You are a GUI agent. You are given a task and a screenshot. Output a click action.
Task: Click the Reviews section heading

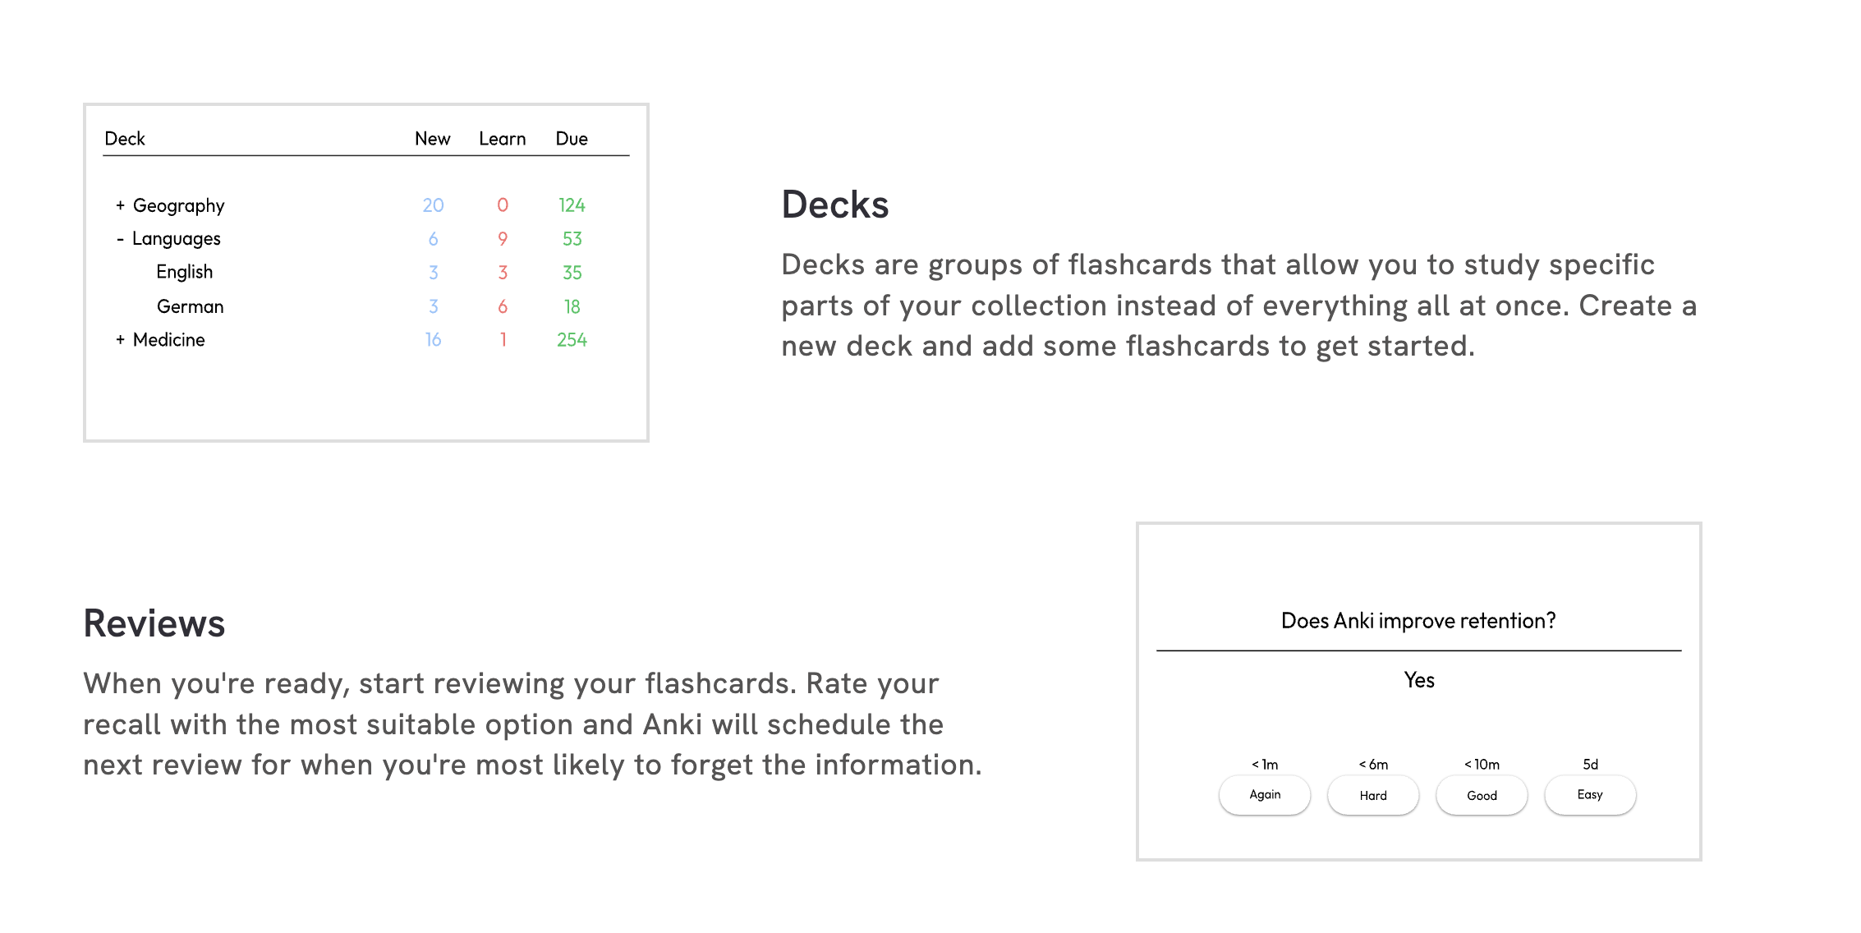[x=154, y=623]
